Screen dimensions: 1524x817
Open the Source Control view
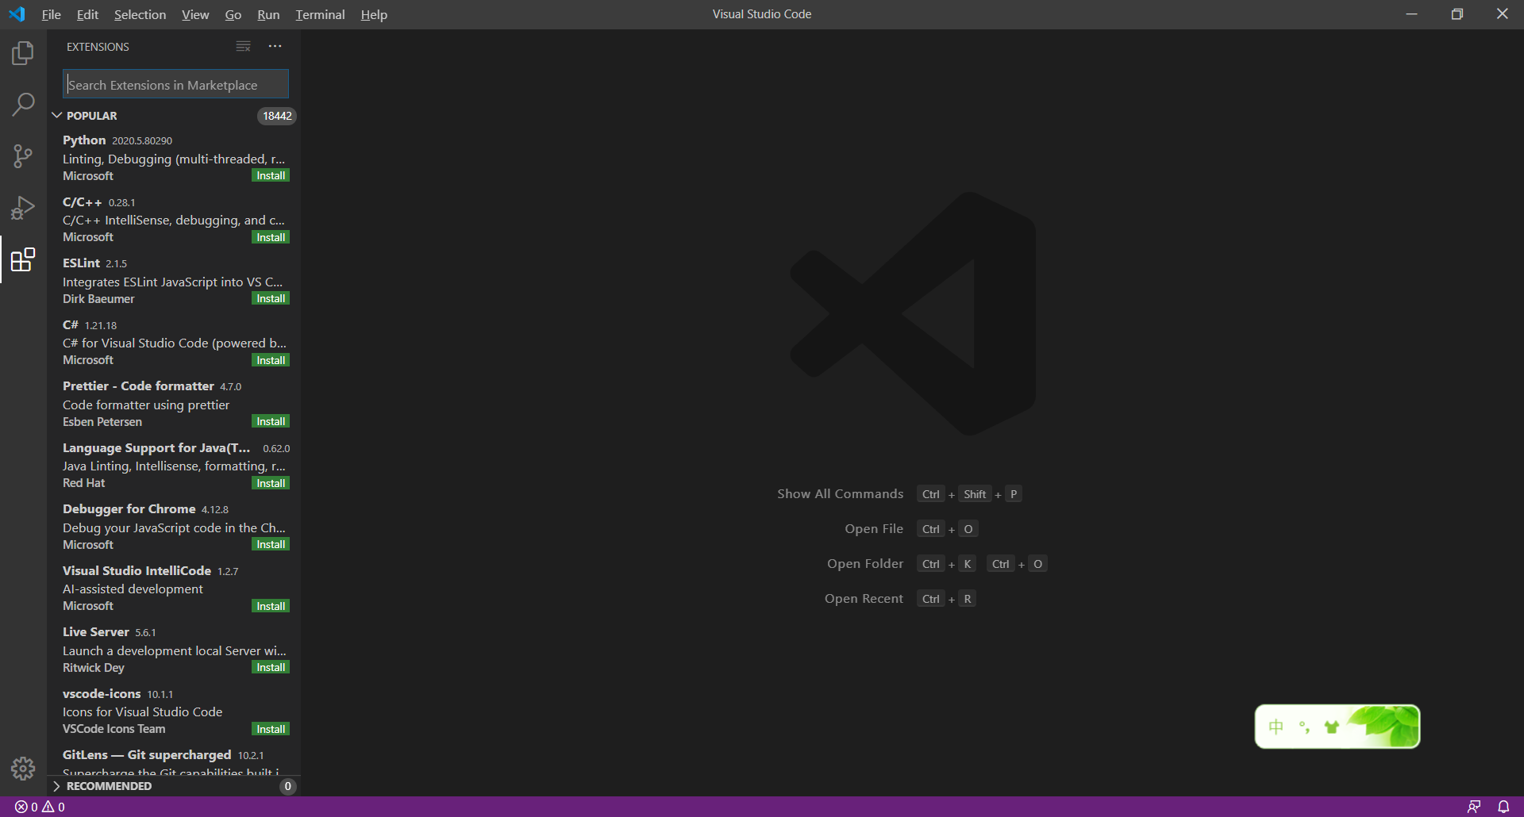click(x=23, y=155)
